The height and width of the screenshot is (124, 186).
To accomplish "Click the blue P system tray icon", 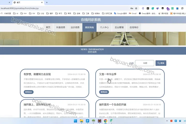I will click(x=176, y=121).
